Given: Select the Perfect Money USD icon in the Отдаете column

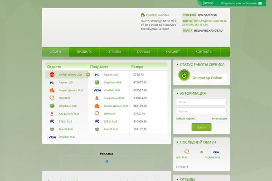Looking at the screenshot, I should pos(52,75).
